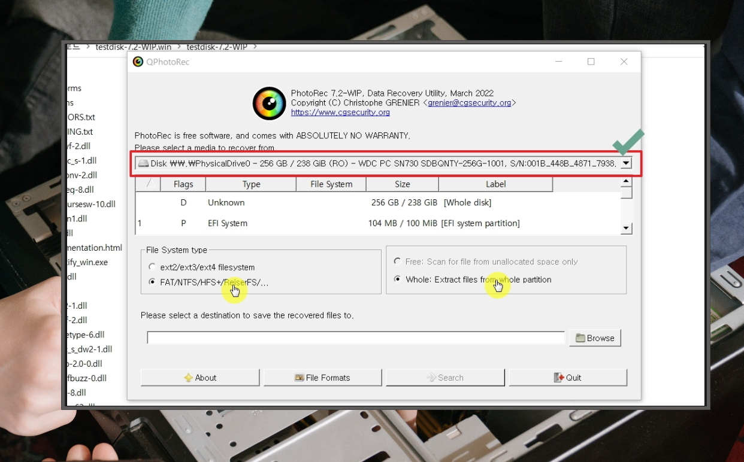Open the About dialog
The image size is (744, 462).
[200, 378]
